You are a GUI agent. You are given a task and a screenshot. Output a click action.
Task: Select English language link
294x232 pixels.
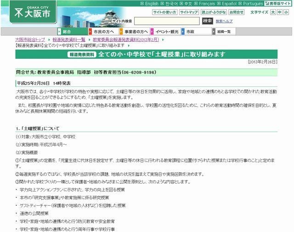[151, 4]
